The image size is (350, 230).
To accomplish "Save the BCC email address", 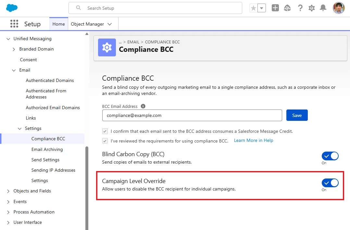I will 297,115.
